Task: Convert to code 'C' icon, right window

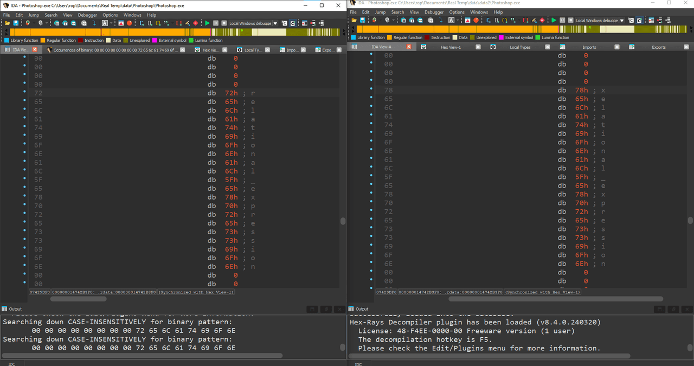Action: point(489,20)
